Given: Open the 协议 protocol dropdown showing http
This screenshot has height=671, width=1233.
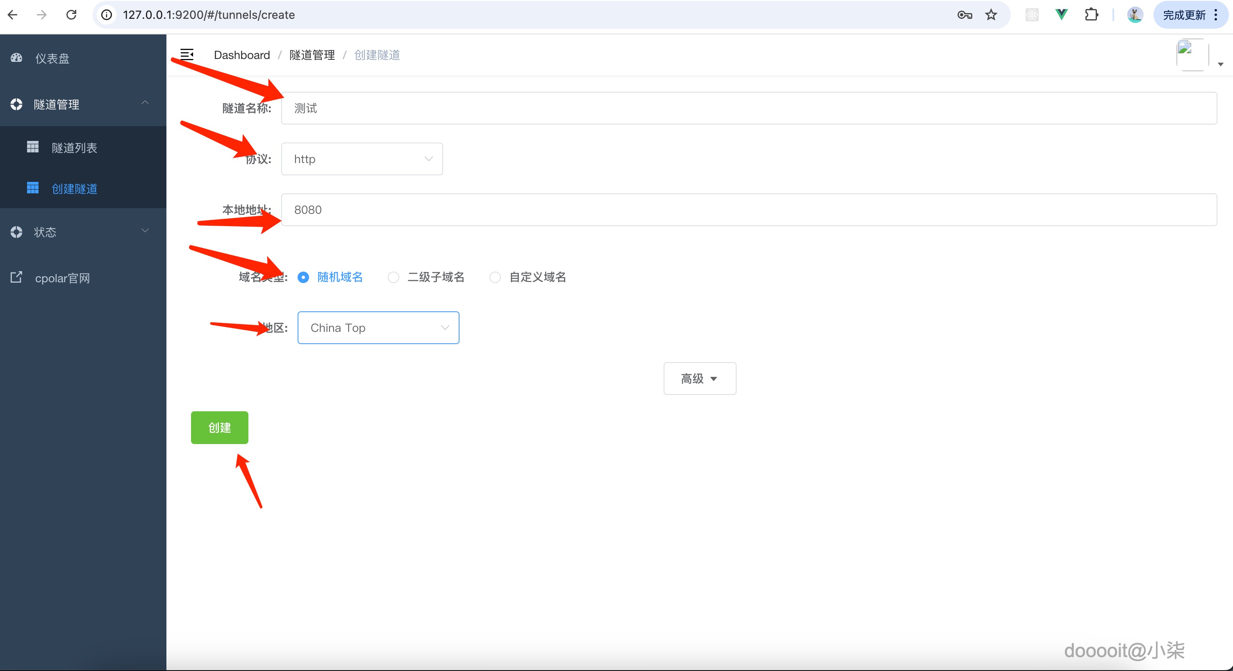Looking at the screenshot, I should click(x=362, y=159).
